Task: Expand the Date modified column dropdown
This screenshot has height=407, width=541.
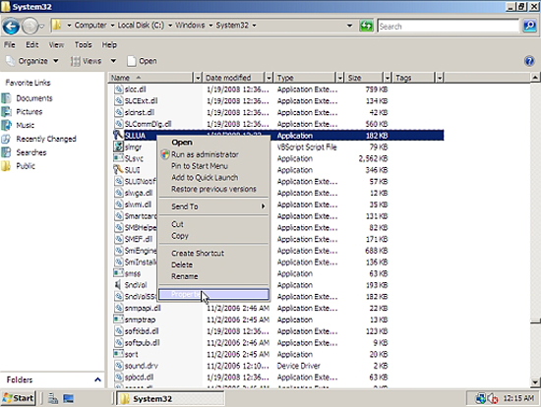Action: pyautogui.click(x=269, y=78)
